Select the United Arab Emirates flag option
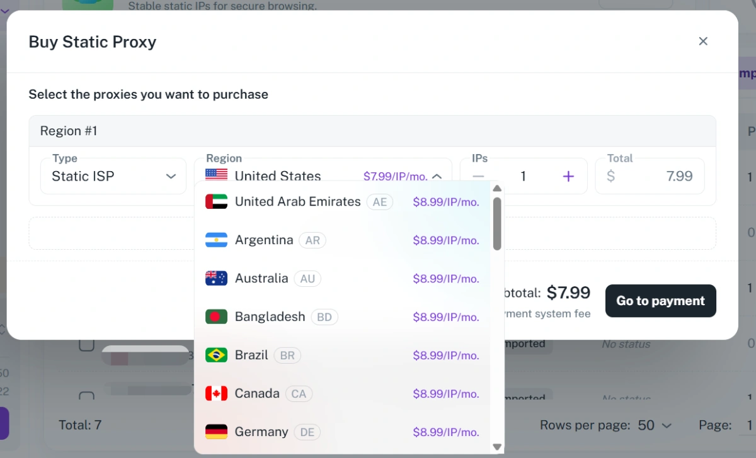The image size is (756, 458). [216, 202]
